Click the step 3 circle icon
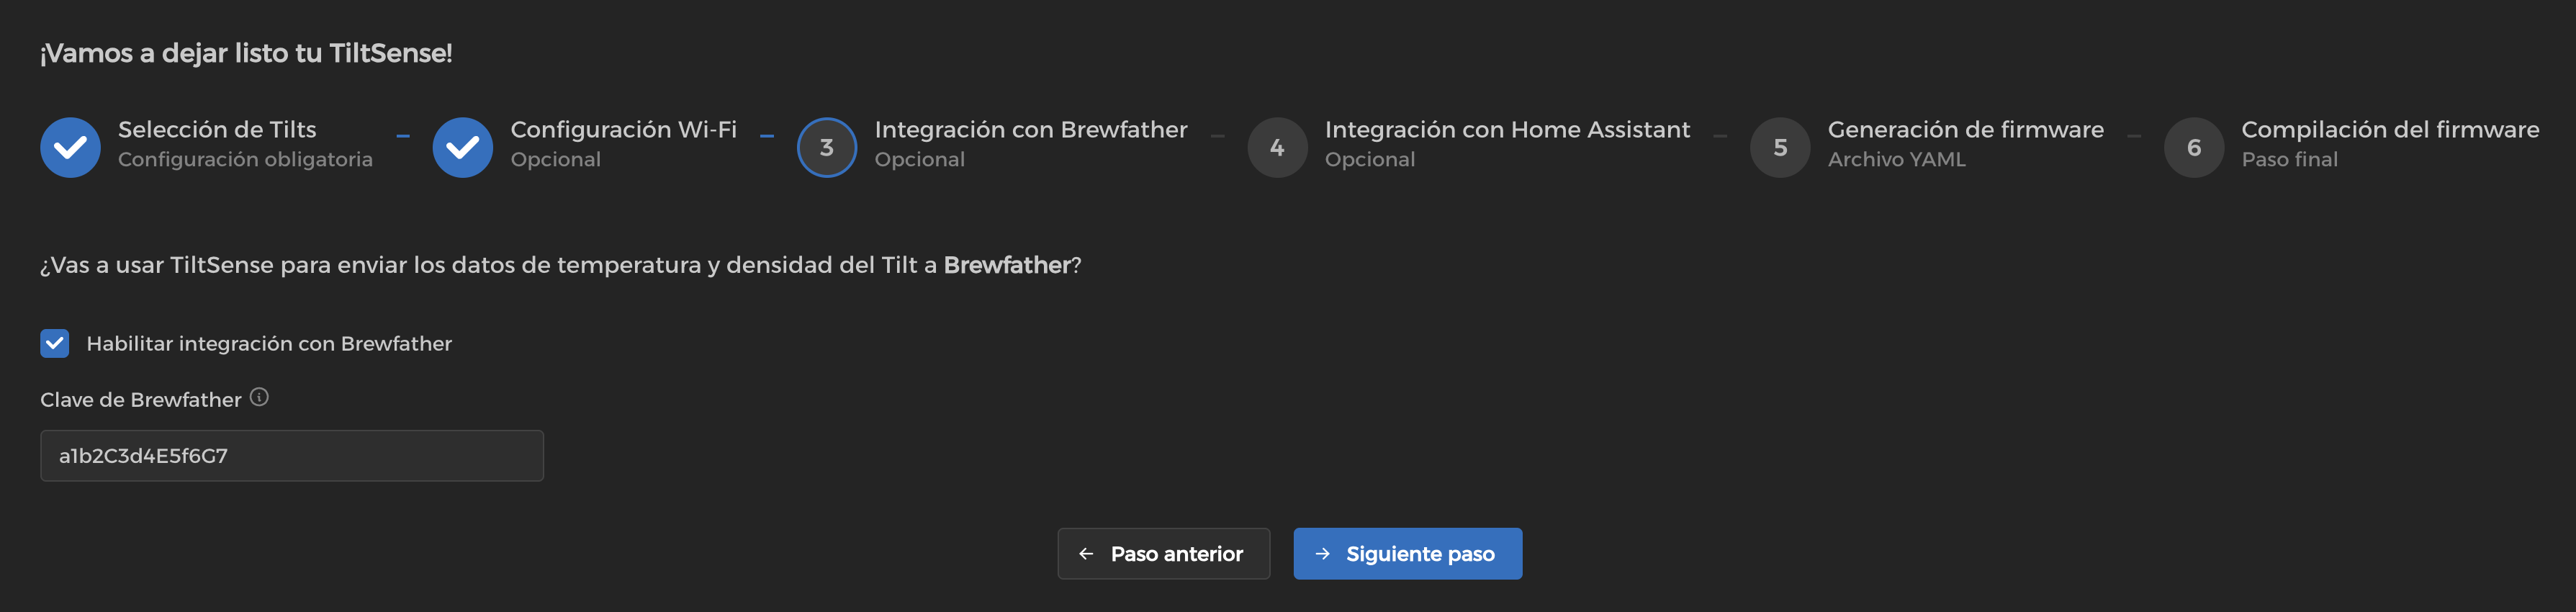2576x612 pixels. coord(826,147)
